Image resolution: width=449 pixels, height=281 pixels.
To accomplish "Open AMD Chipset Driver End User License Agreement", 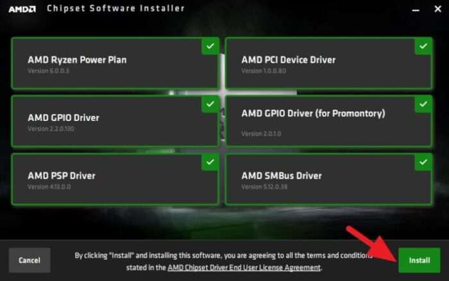I will 244,268.
